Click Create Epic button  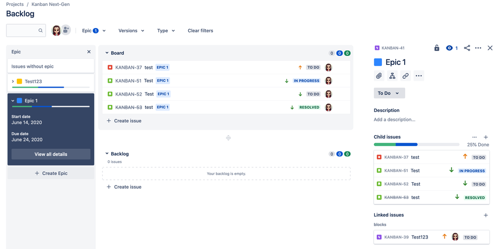click(51, 173)
